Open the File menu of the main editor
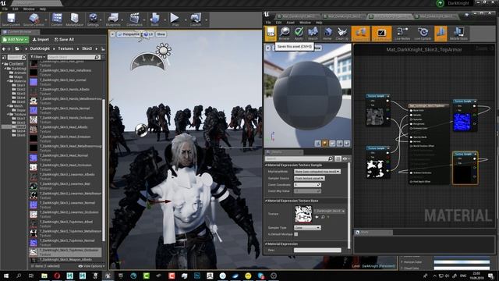 pos(5,9)
